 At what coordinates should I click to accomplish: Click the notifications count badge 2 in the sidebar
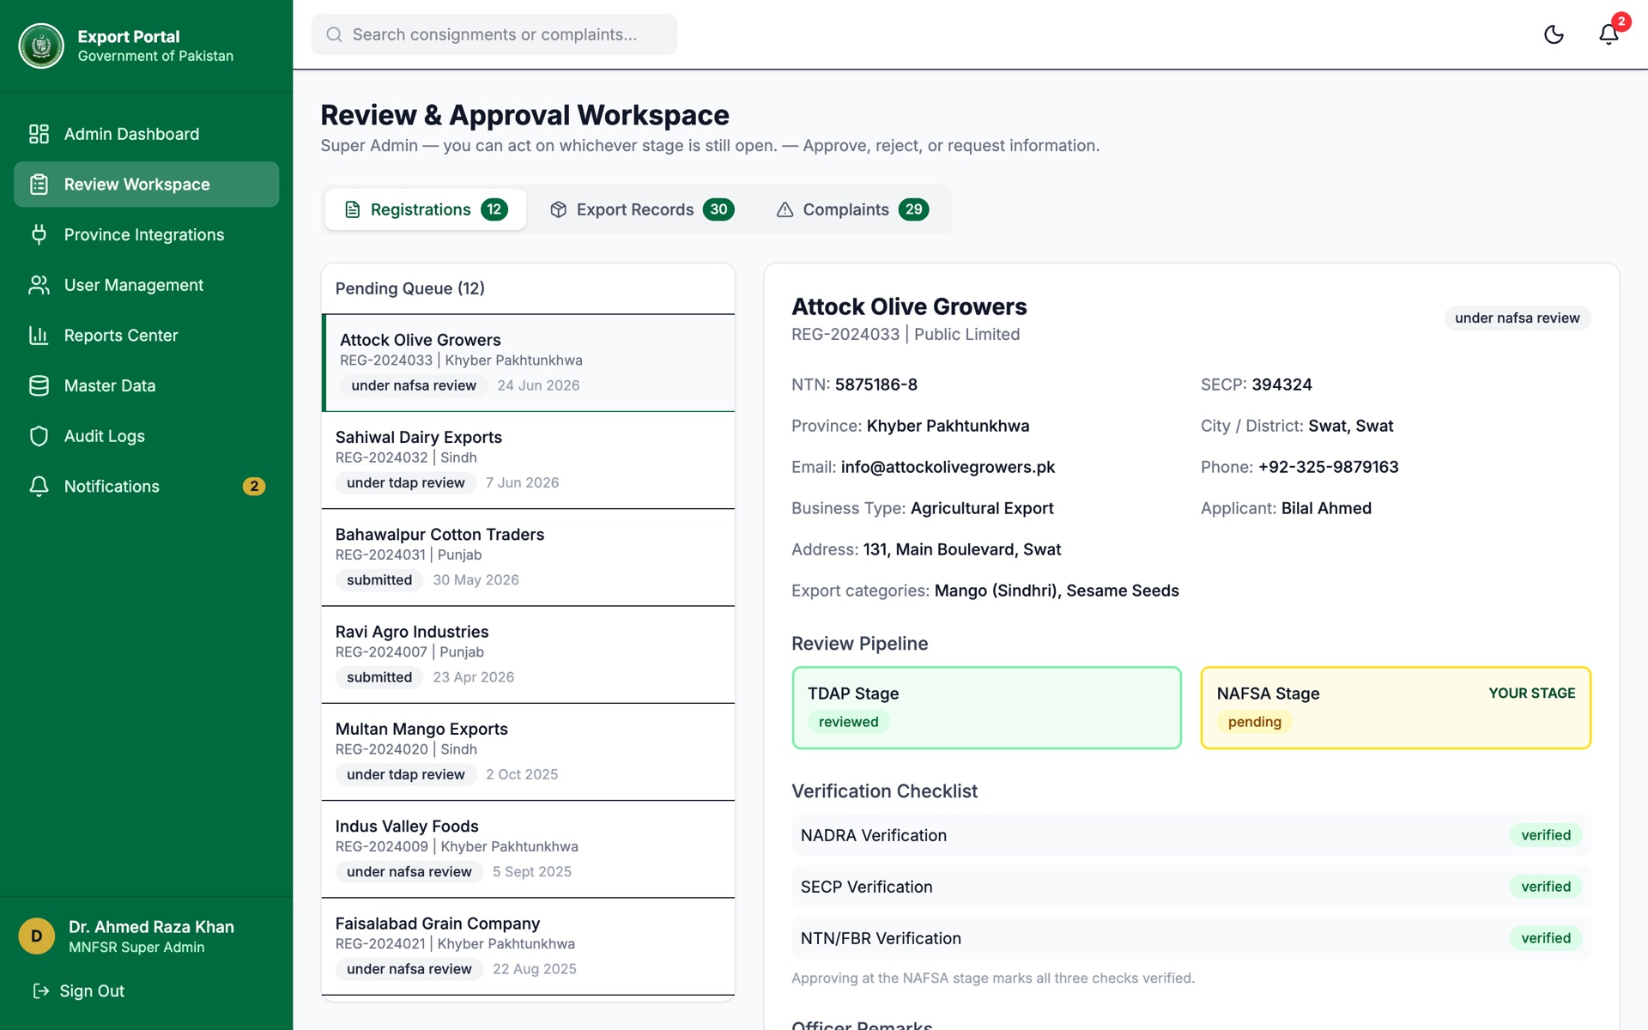tap(254, 487)
